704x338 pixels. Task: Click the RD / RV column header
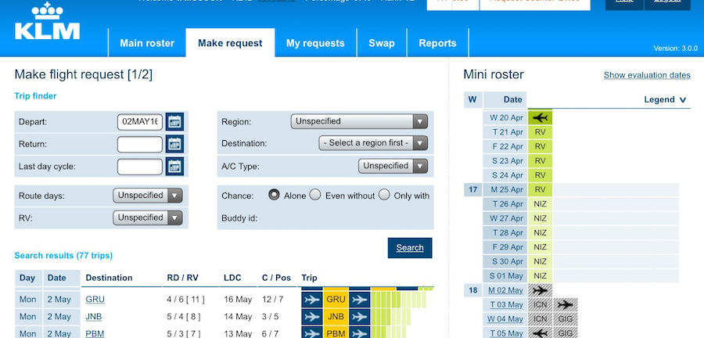tap(182, 278)
